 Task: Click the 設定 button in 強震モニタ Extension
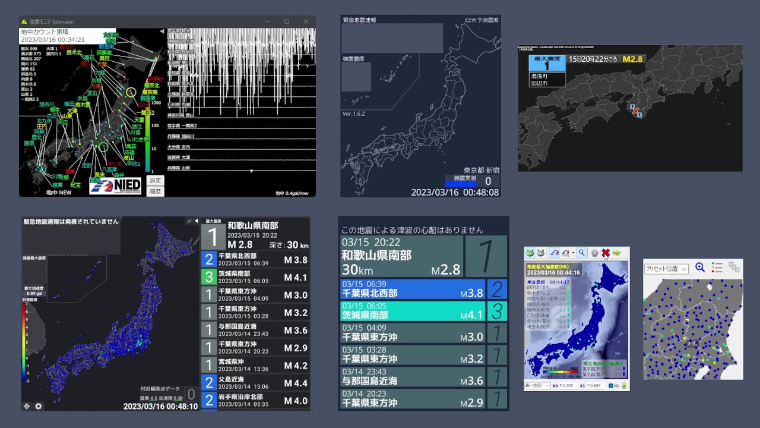pyautogui.click(x=155, y=180)
